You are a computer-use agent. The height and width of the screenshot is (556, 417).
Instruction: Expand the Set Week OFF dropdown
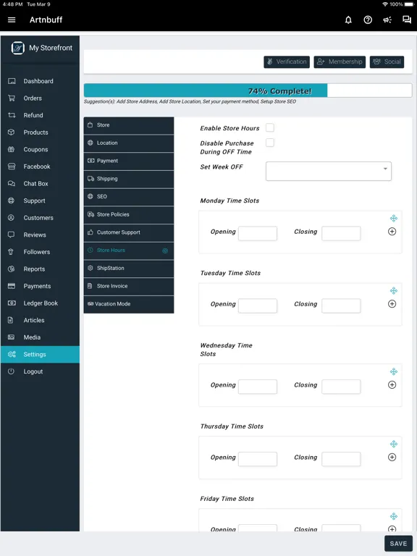pyautogui.click(x=329, y=172)
